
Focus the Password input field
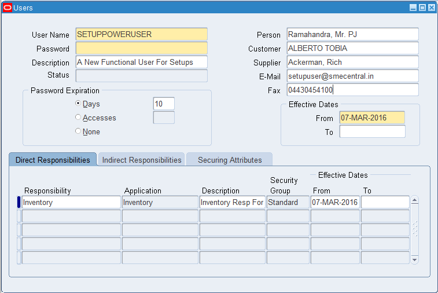point(141,49)
